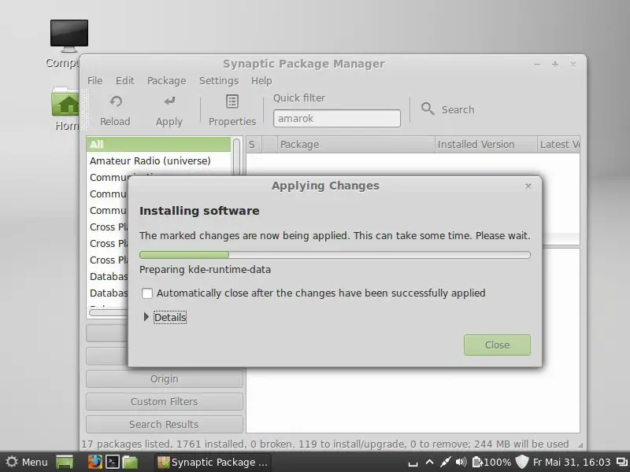The image size is (630, 472).
Task: Open the Package menu
Action: click(x=166, y=81)
